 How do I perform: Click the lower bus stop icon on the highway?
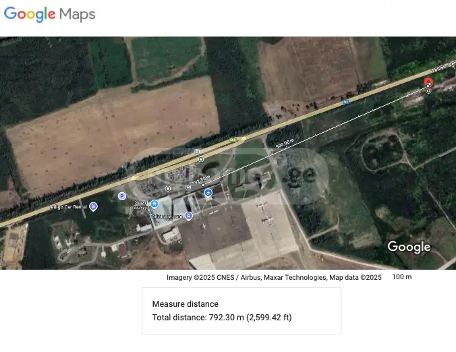click(x=201, y=159)
